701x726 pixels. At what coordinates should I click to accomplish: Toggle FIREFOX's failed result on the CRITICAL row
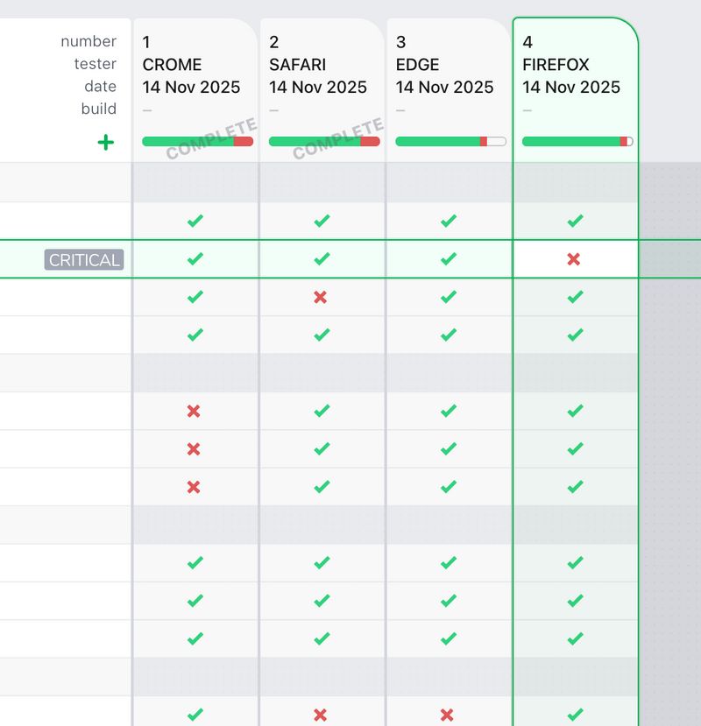[x=574, y=258]
